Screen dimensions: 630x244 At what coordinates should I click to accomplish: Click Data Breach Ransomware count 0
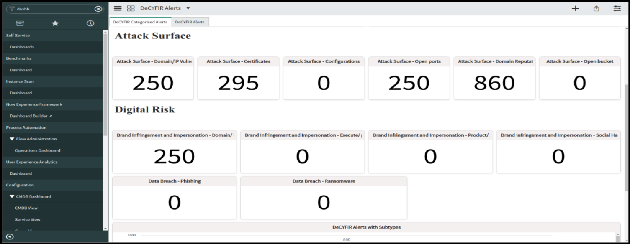click(324, 203)
